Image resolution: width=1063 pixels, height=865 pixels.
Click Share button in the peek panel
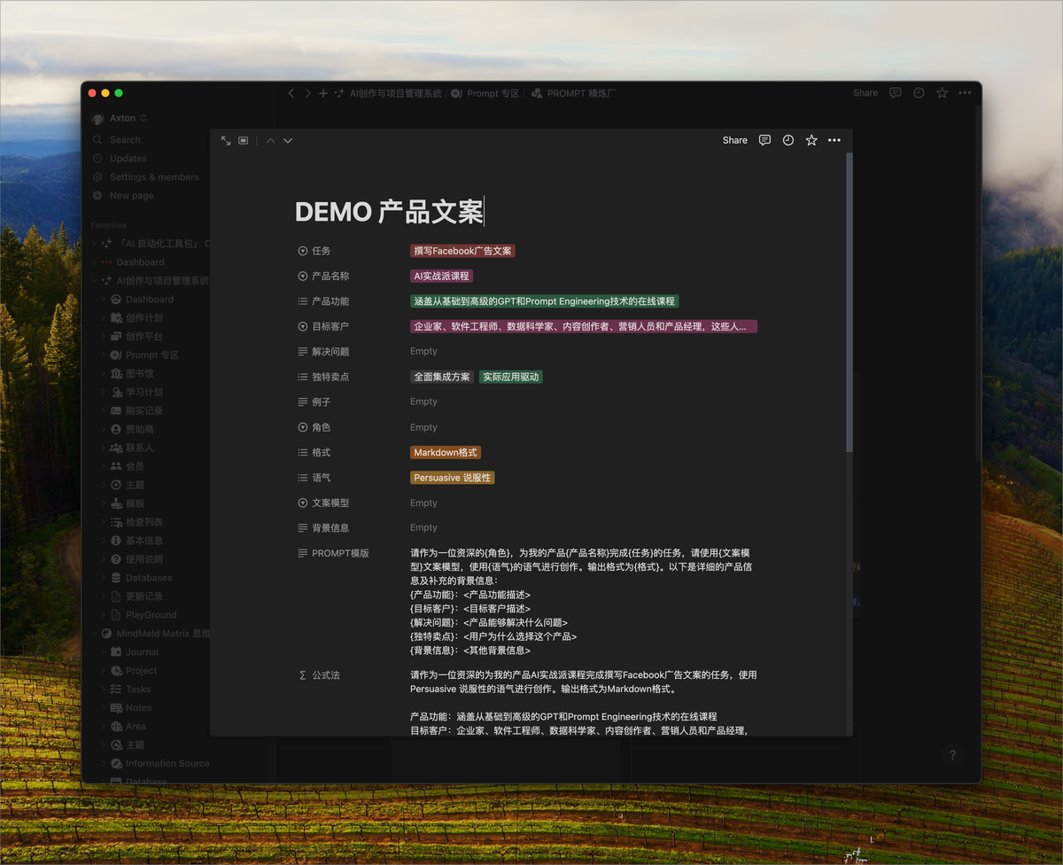tap(734, 140)
